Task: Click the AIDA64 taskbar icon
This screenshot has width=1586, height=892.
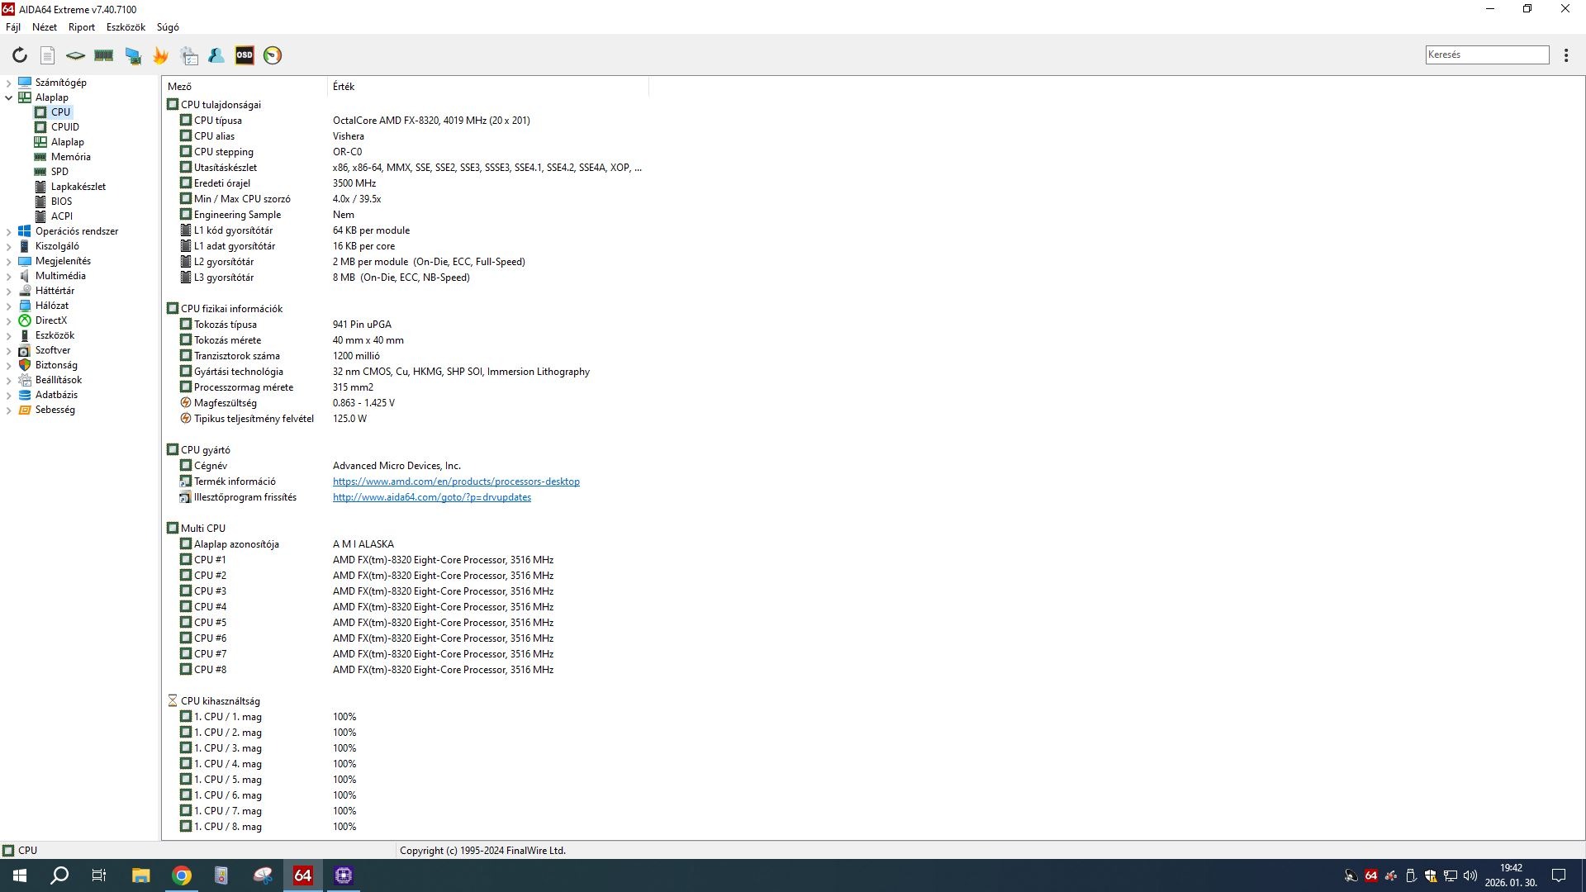Action: (303, 875)
